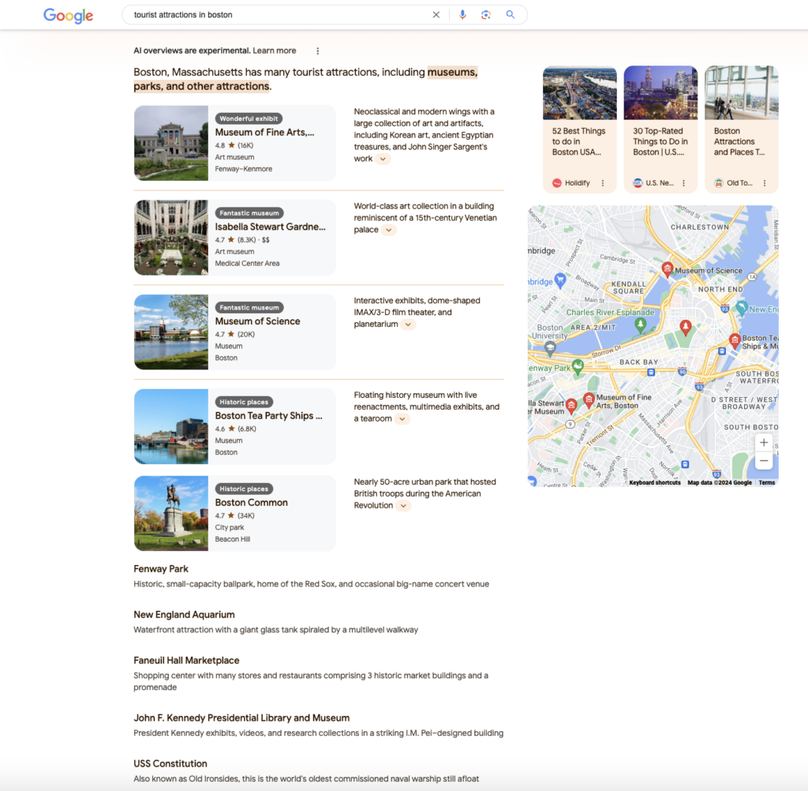This screenshot has width=808, height=791.
Task: Expand the Museum of Science description
Action: (408, 324)
